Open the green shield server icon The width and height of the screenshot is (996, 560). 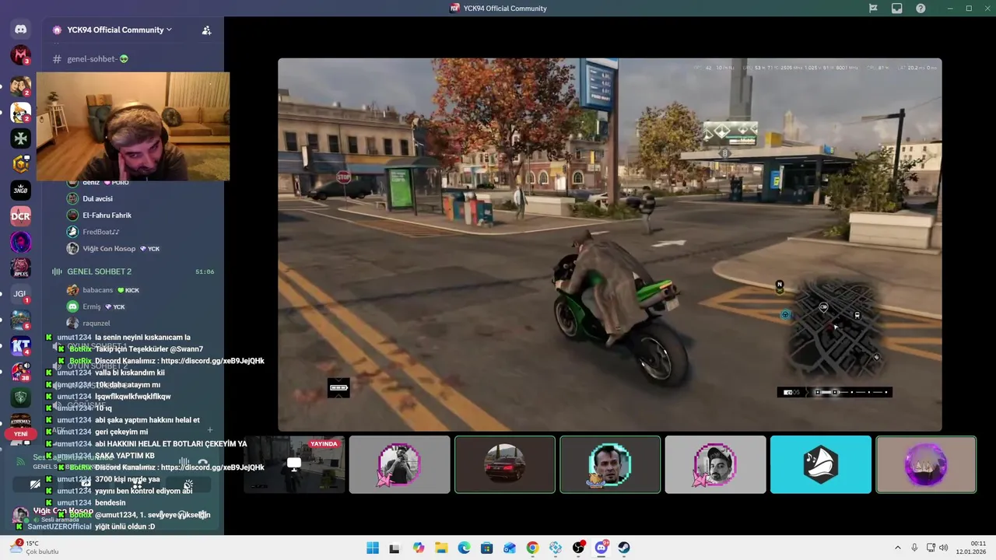[x=21, y=397]
